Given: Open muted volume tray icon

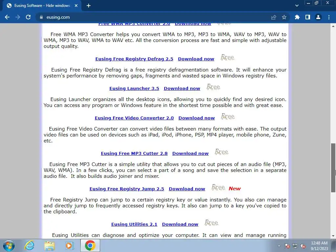Looking at the screenshot, I should pos(303,246).
